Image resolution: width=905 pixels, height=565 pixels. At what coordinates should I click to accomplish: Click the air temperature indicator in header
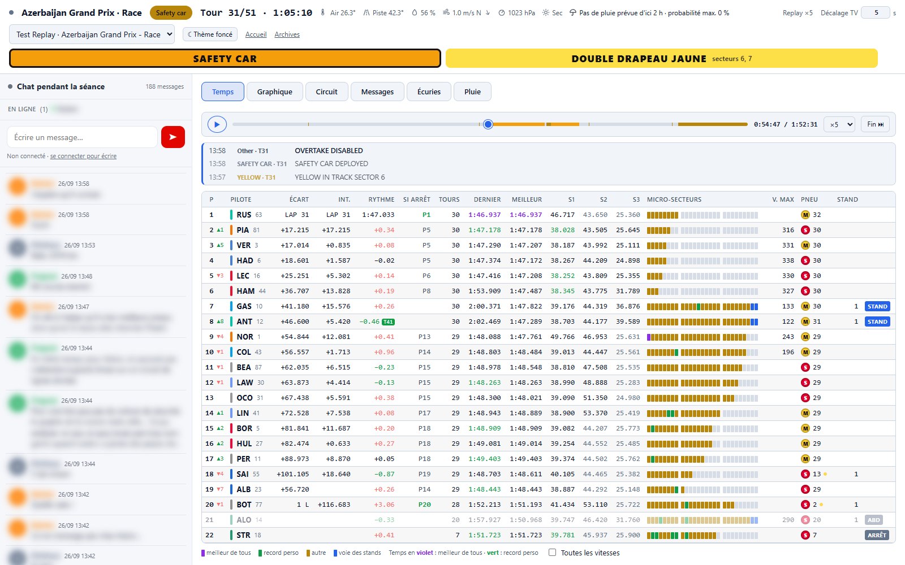click(x=338, y=13)
